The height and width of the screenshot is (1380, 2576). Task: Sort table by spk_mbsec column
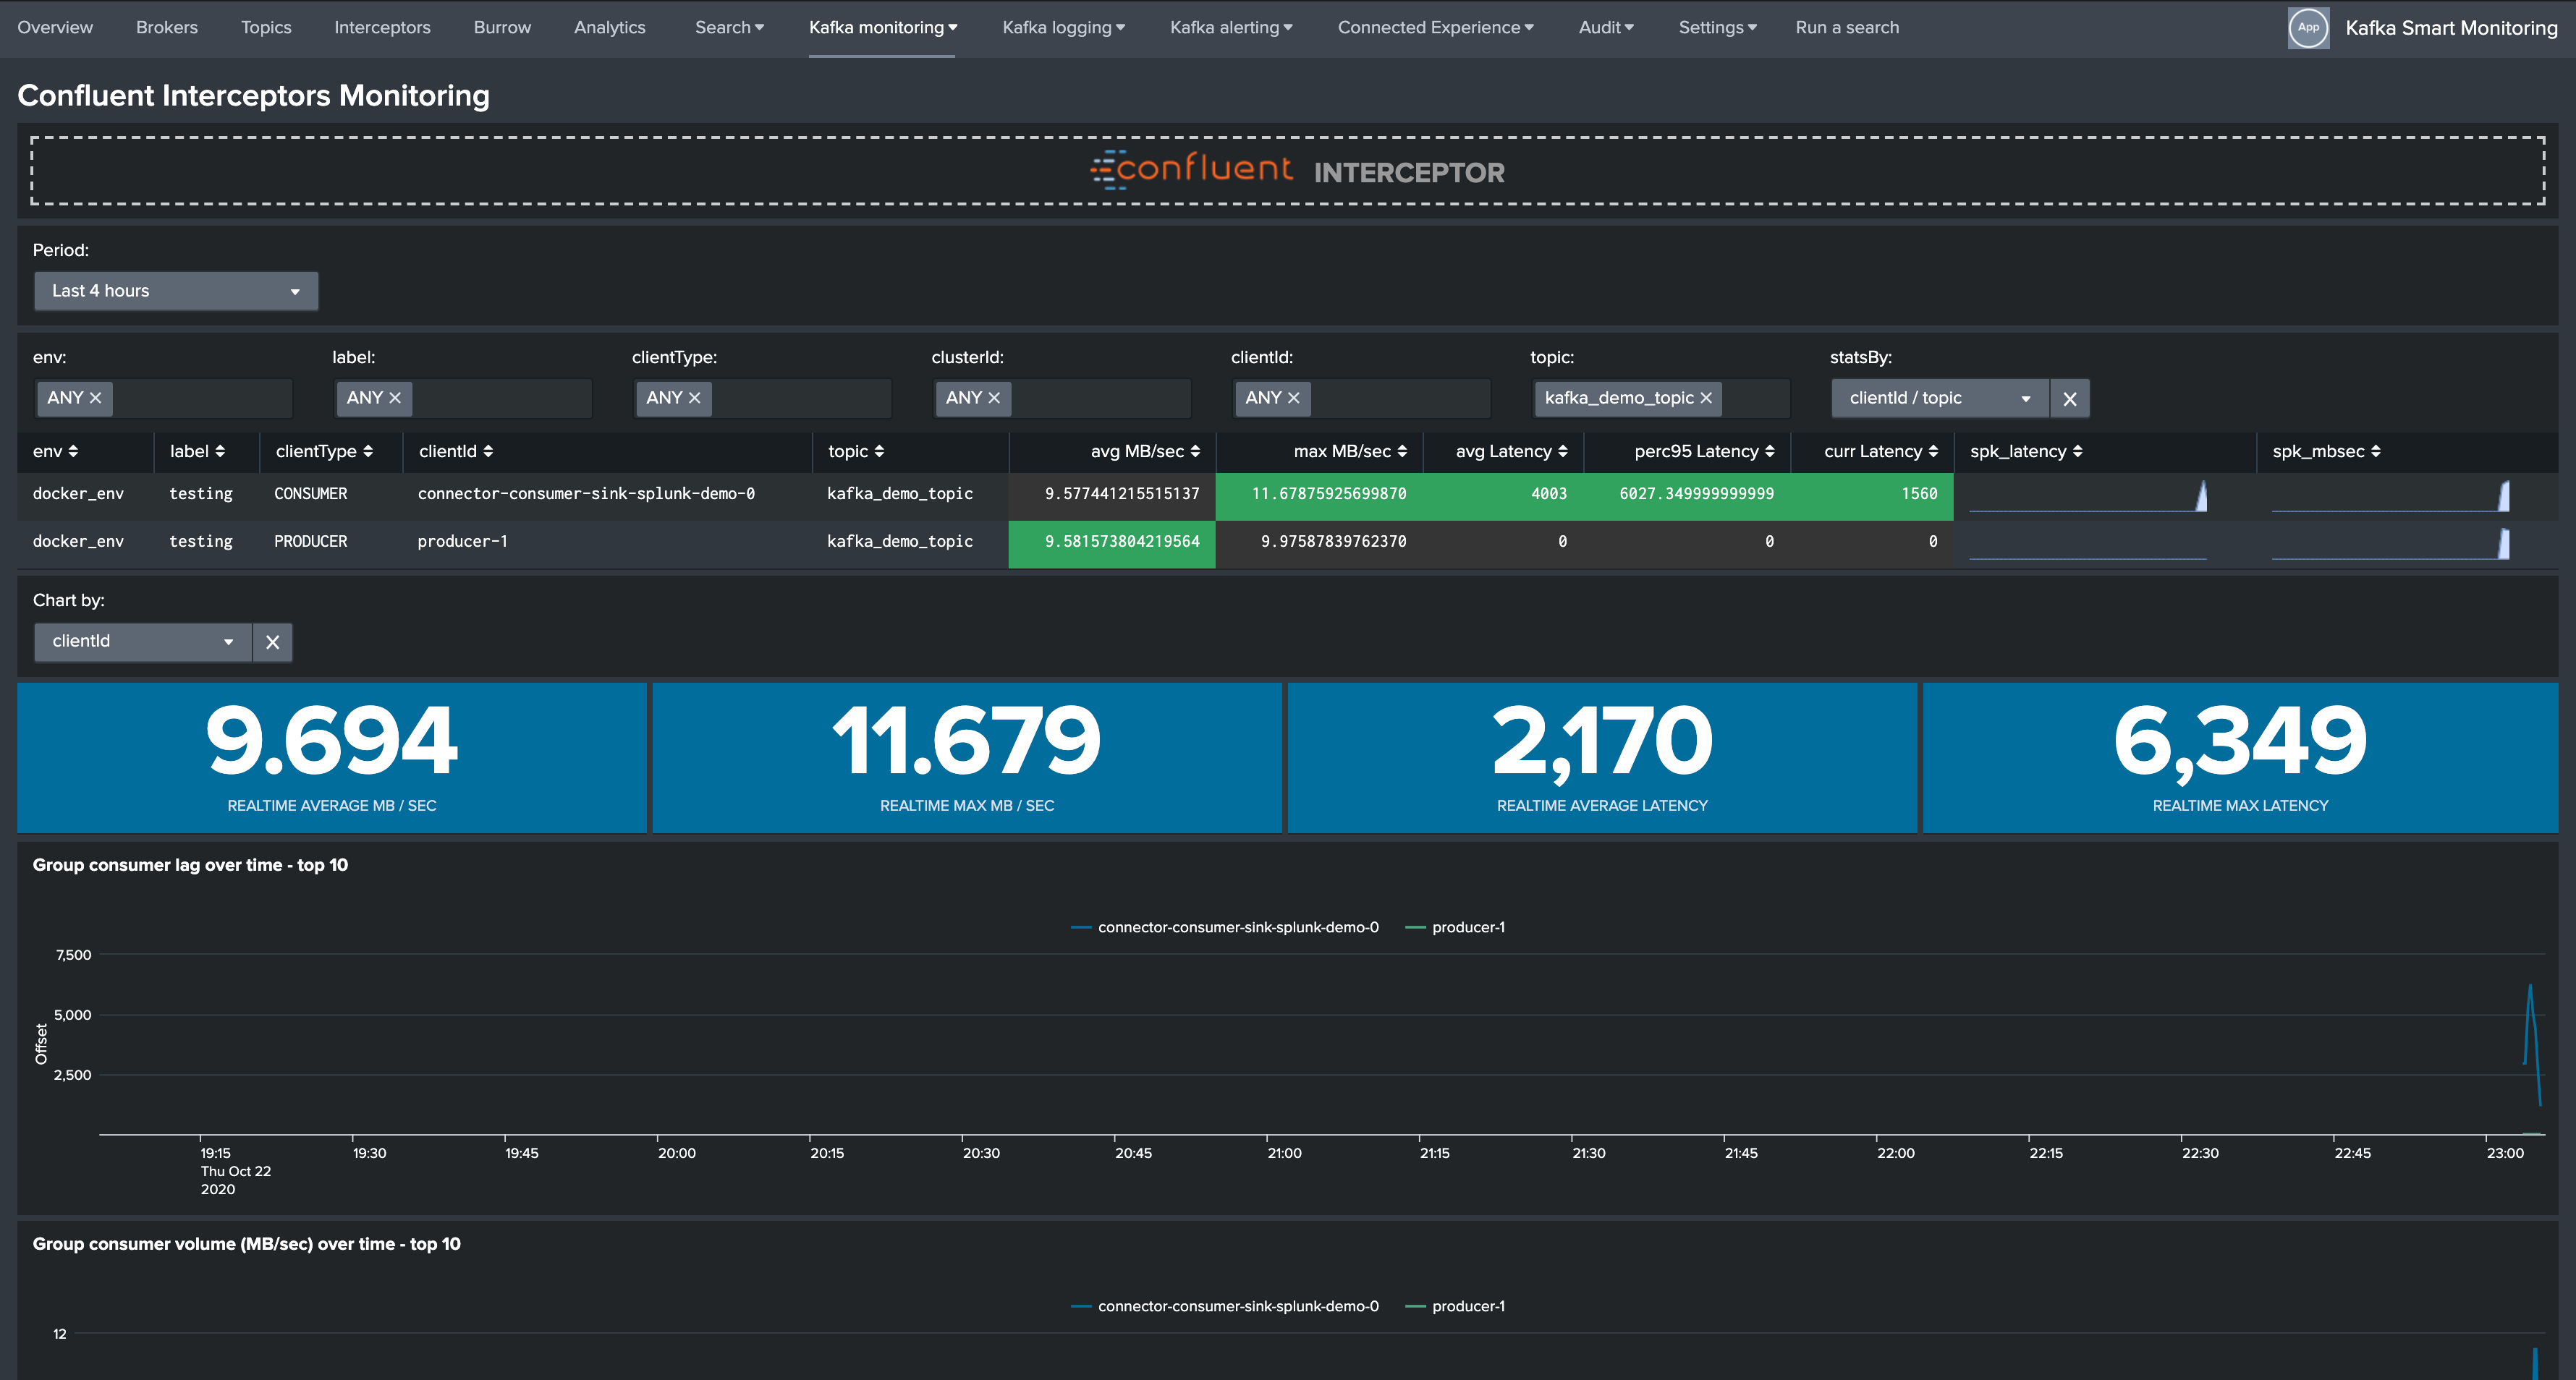point(2326,451)
